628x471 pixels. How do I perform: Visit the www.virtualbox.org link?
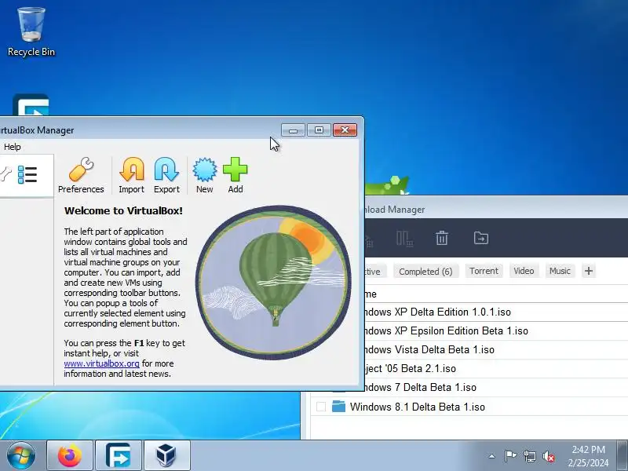click(102, 363)
